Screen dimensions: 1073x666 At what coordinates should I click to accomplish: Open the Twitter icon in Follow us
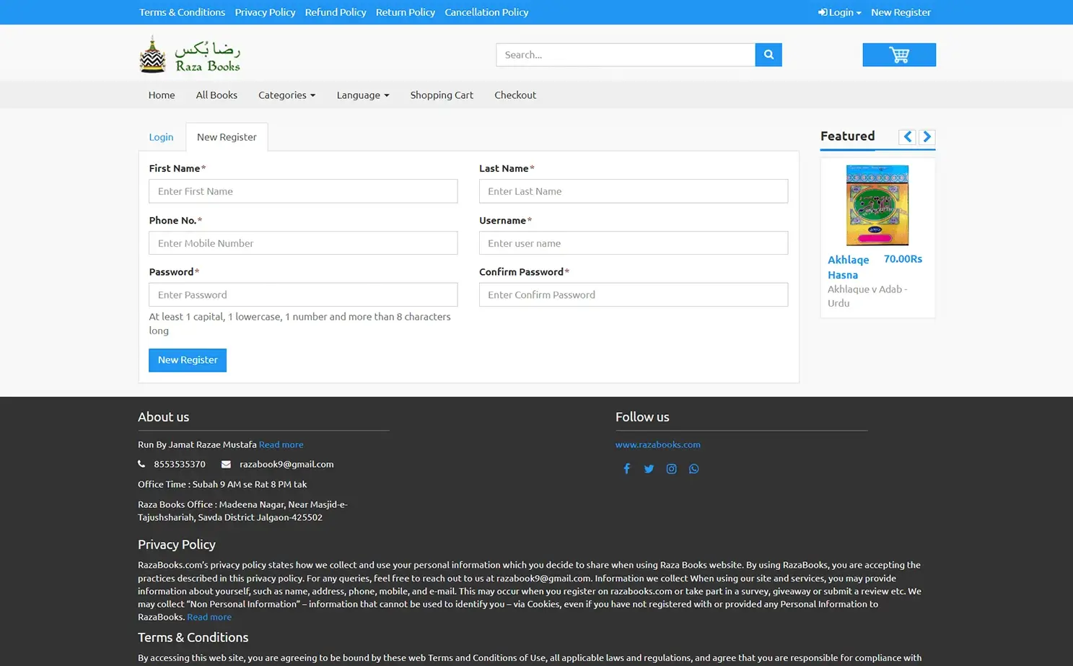tap(649, 468)
